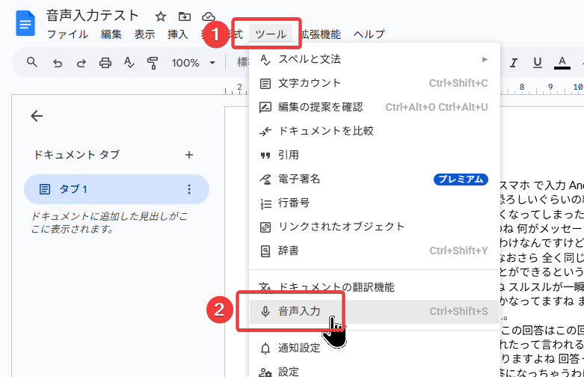Toggle italic formatting
584x377 pixels.
pyautogui.click(x=514, y=63)
